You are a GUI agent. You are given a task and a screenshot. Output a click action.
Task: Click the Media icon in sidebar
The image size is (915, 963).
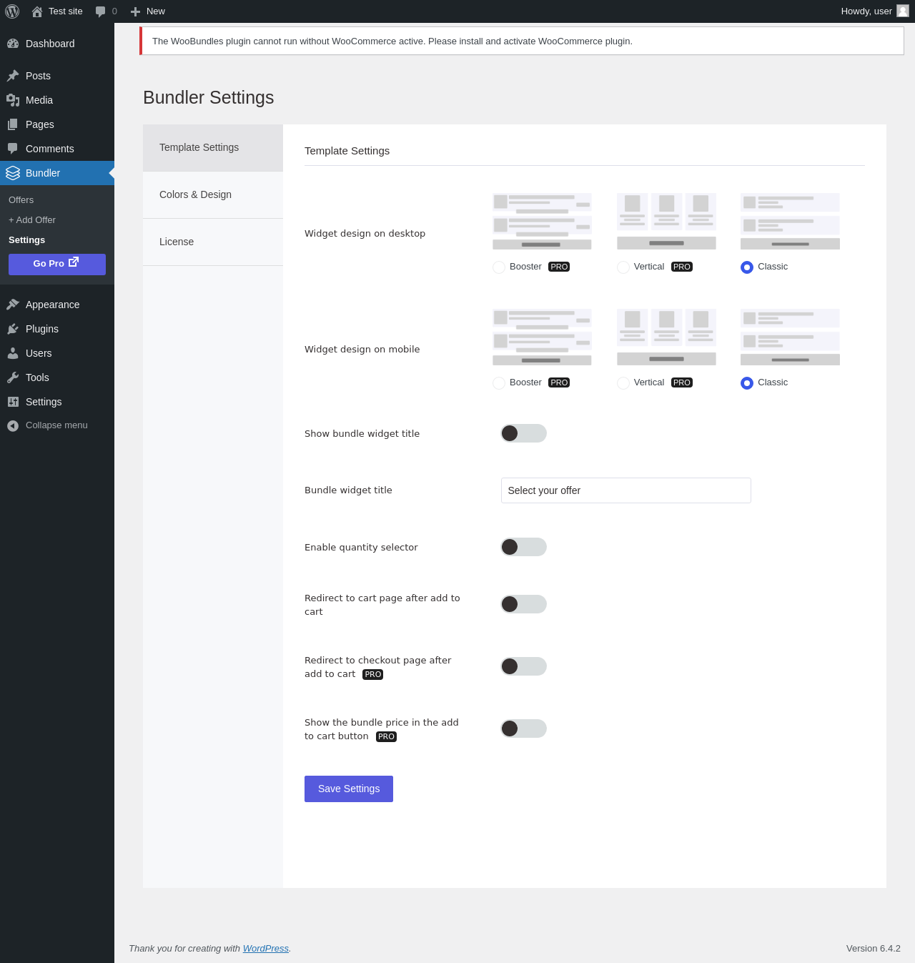tap(13, 100)
